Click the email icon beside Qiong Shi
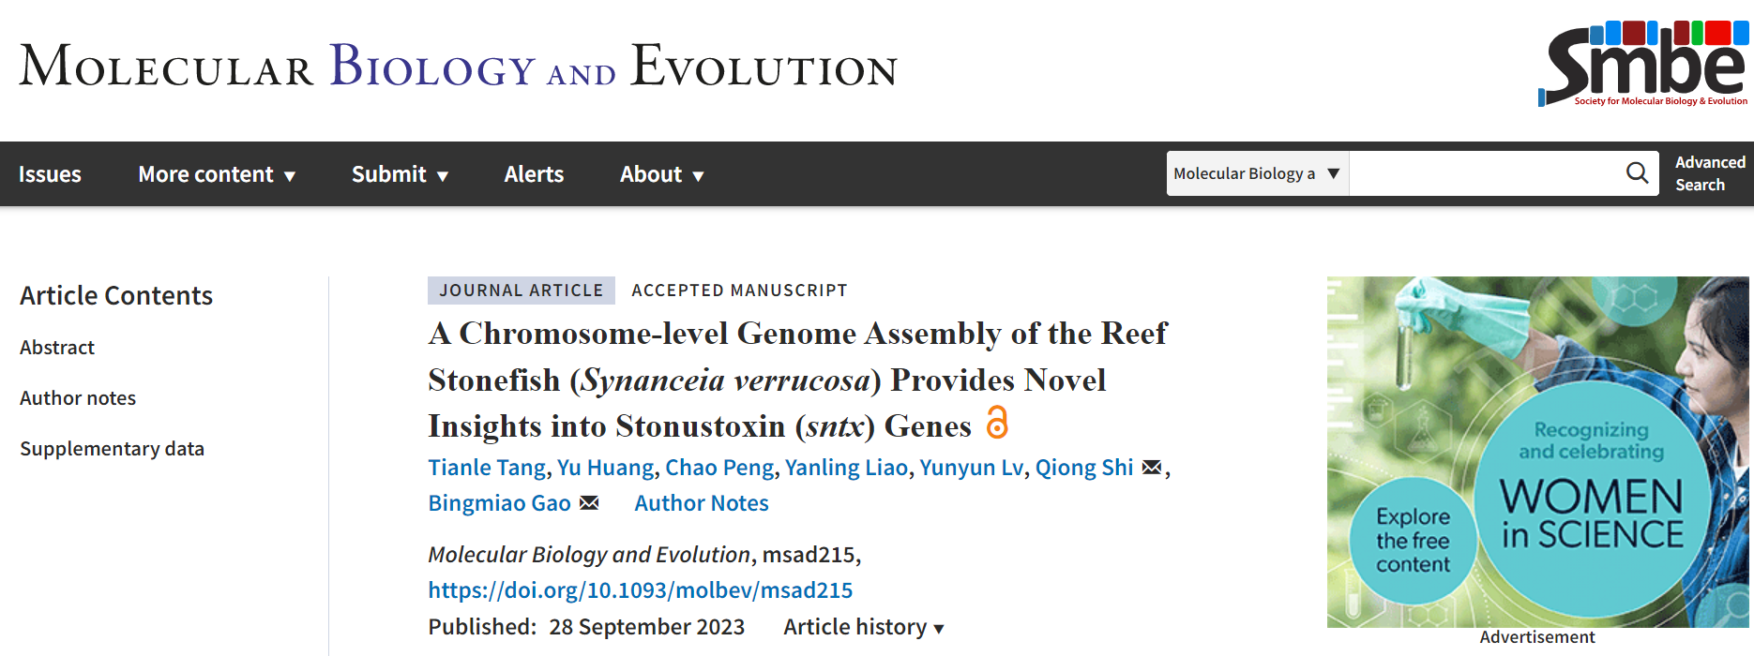The width and height of the screenshot is (1754, 656). point(1152,468)
